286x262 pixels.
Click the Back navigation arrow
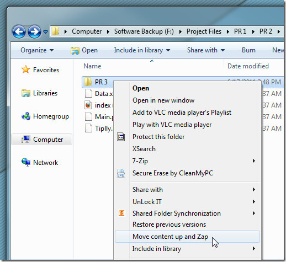click(x=19, y=31)
